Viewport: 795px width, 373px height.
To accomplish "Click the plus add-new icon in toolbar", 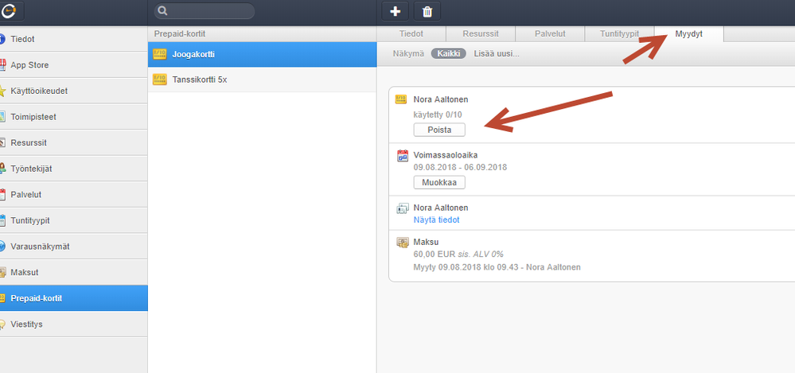I will click(x=395, y=11).
